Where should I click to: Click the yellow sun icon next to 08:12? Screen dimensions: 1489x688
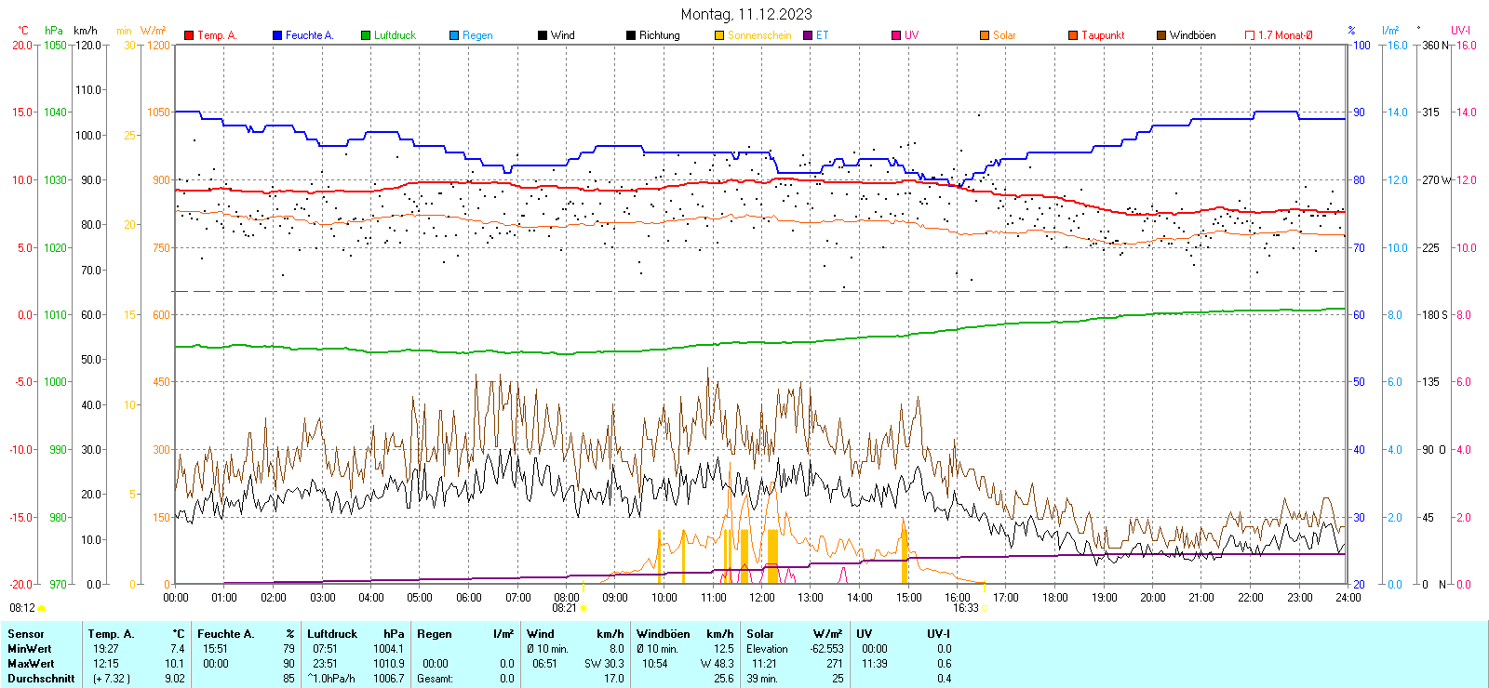(41, 608)
